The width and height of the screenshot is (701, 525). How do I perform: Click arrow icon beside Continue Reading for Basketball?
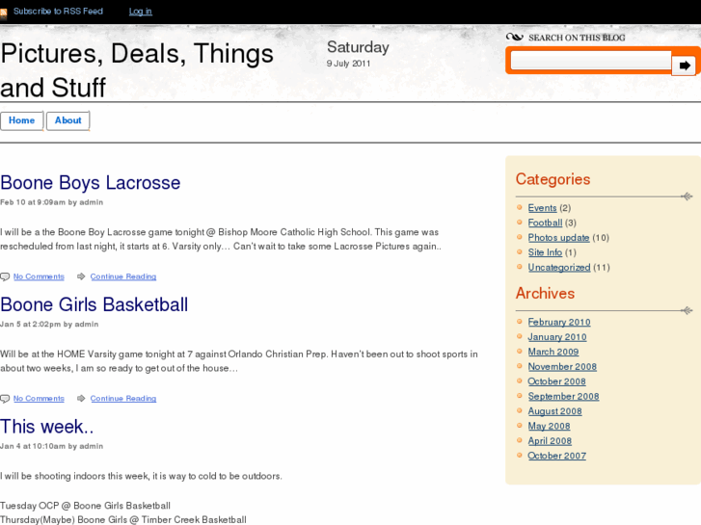coord(81,398)
